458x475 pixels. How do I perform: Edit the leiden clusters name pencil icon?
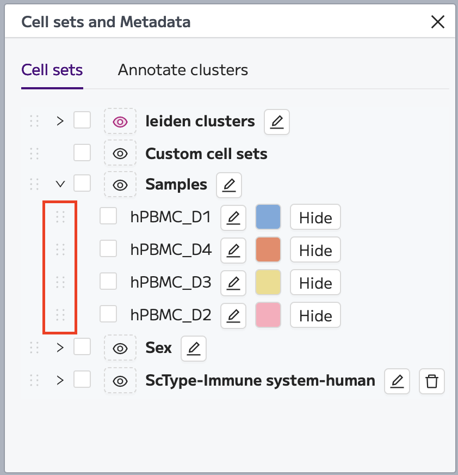[x=276, y=122]
